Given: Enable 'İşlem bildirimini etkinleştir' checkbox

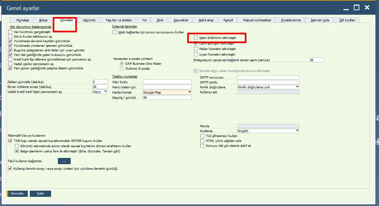Looking at the screenshot, I should (196, 38).
